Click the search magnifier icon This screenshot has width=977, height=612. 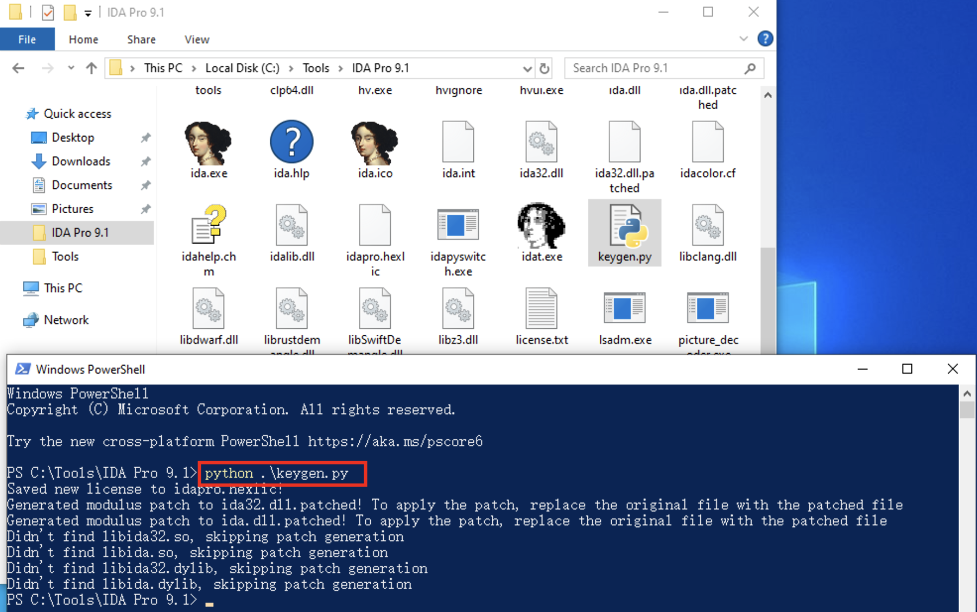750,68
